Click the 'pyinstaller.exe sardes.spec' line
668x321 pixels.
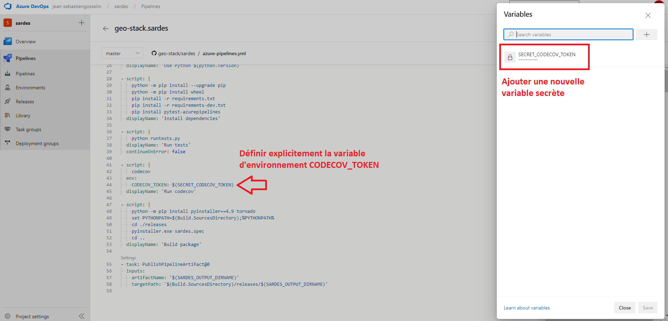click(x=168, y=231)
